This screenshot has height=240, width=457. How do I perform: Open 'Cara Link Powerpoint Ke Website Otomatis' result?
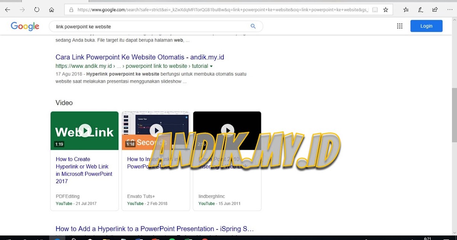139,57
